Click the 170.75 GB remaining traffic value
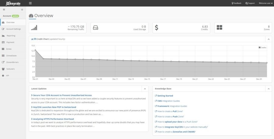 coord(76,27)
